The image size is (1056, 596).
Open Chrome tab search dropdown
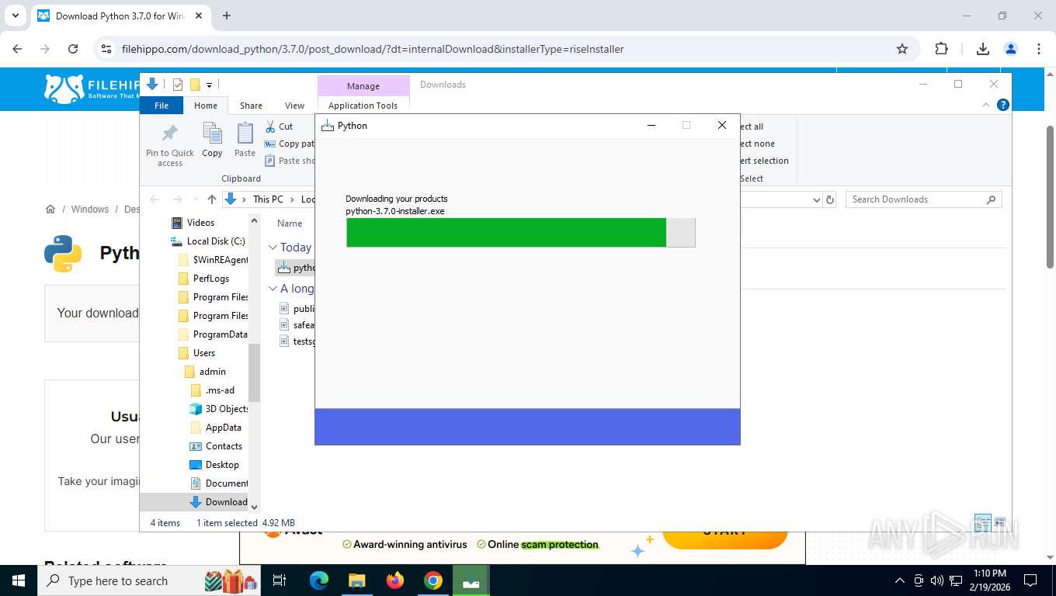pos(15,16)
